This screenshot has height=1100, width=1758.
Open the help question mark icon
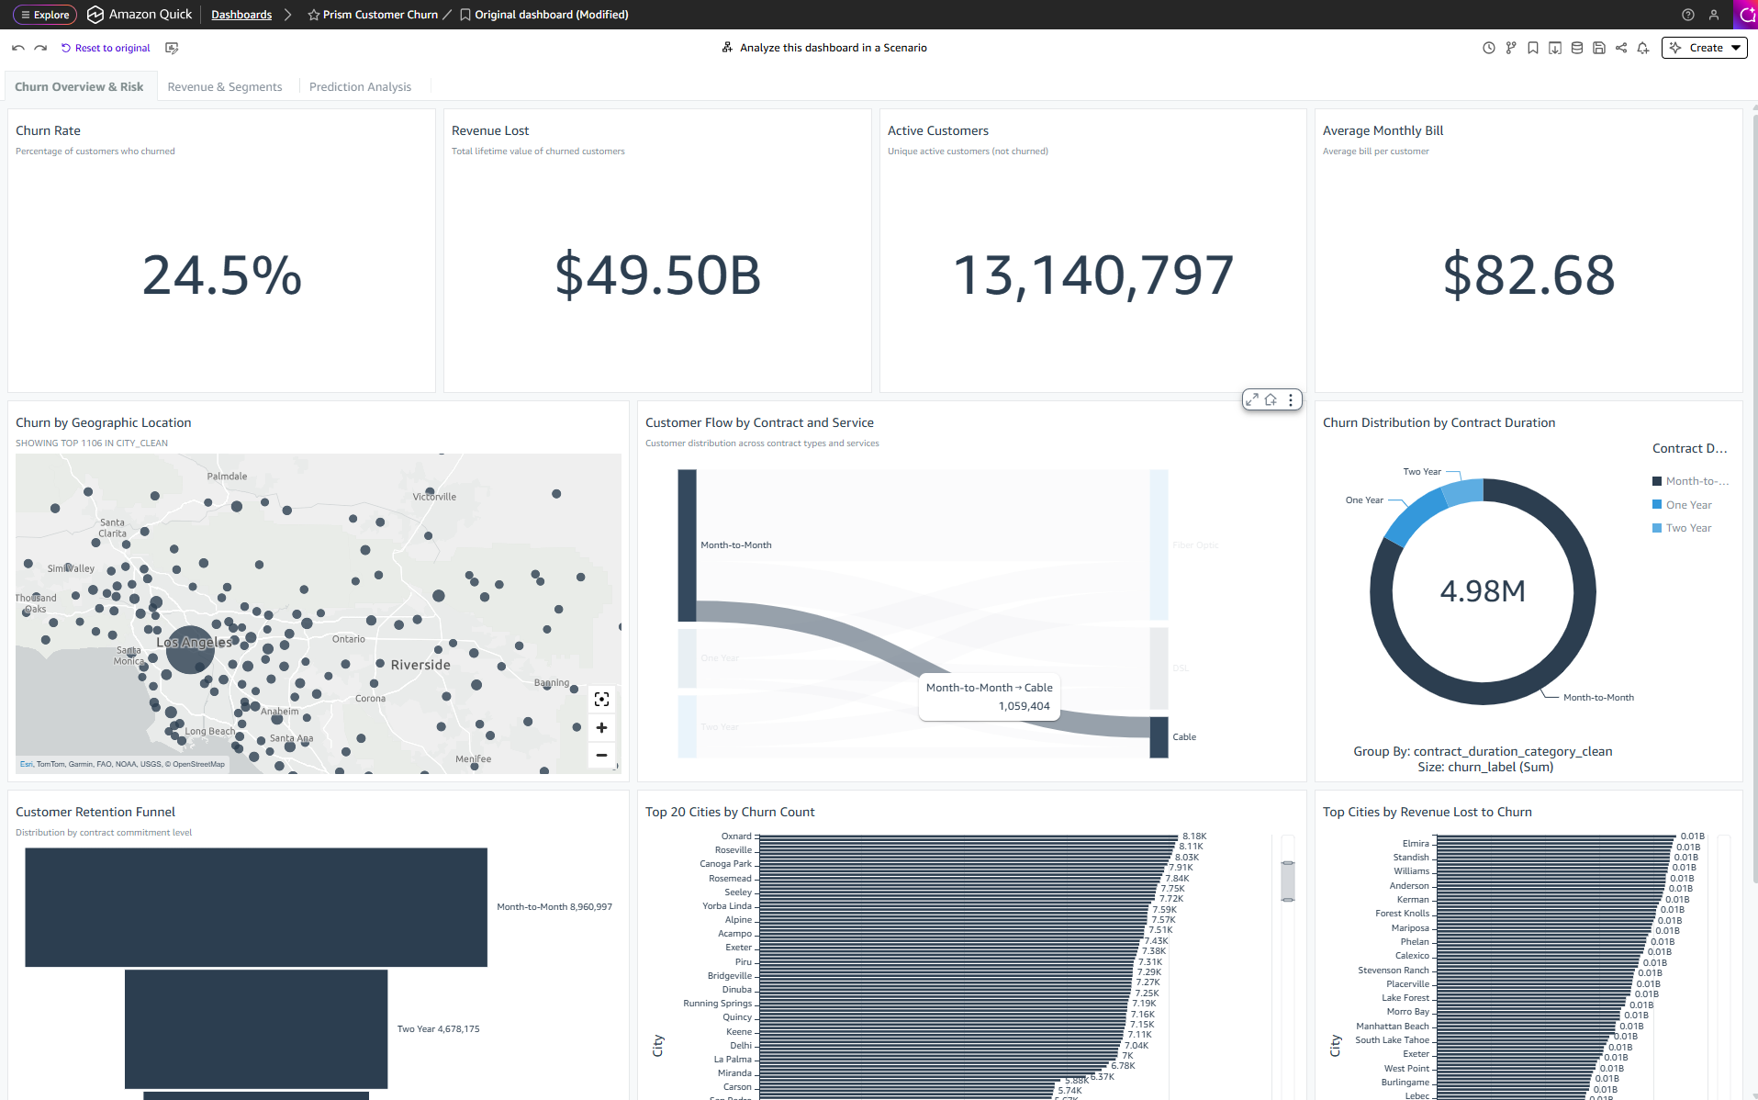(1687, 15)
